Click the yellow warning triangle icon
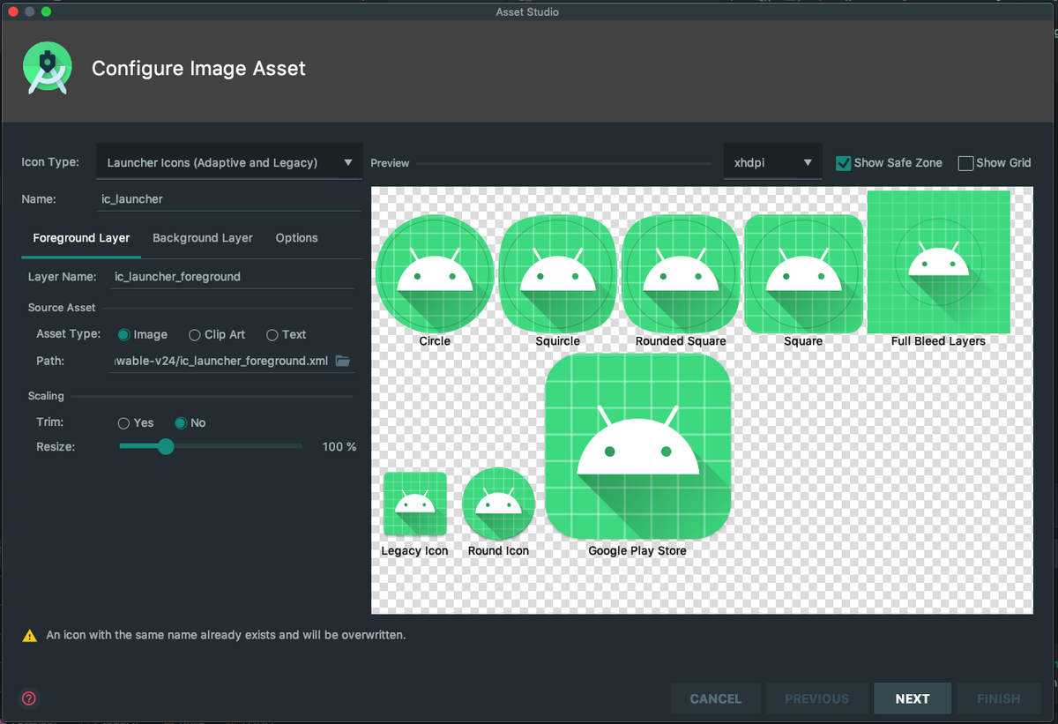The width and height of the screenshot is (1058, 724). click(30, 635)
